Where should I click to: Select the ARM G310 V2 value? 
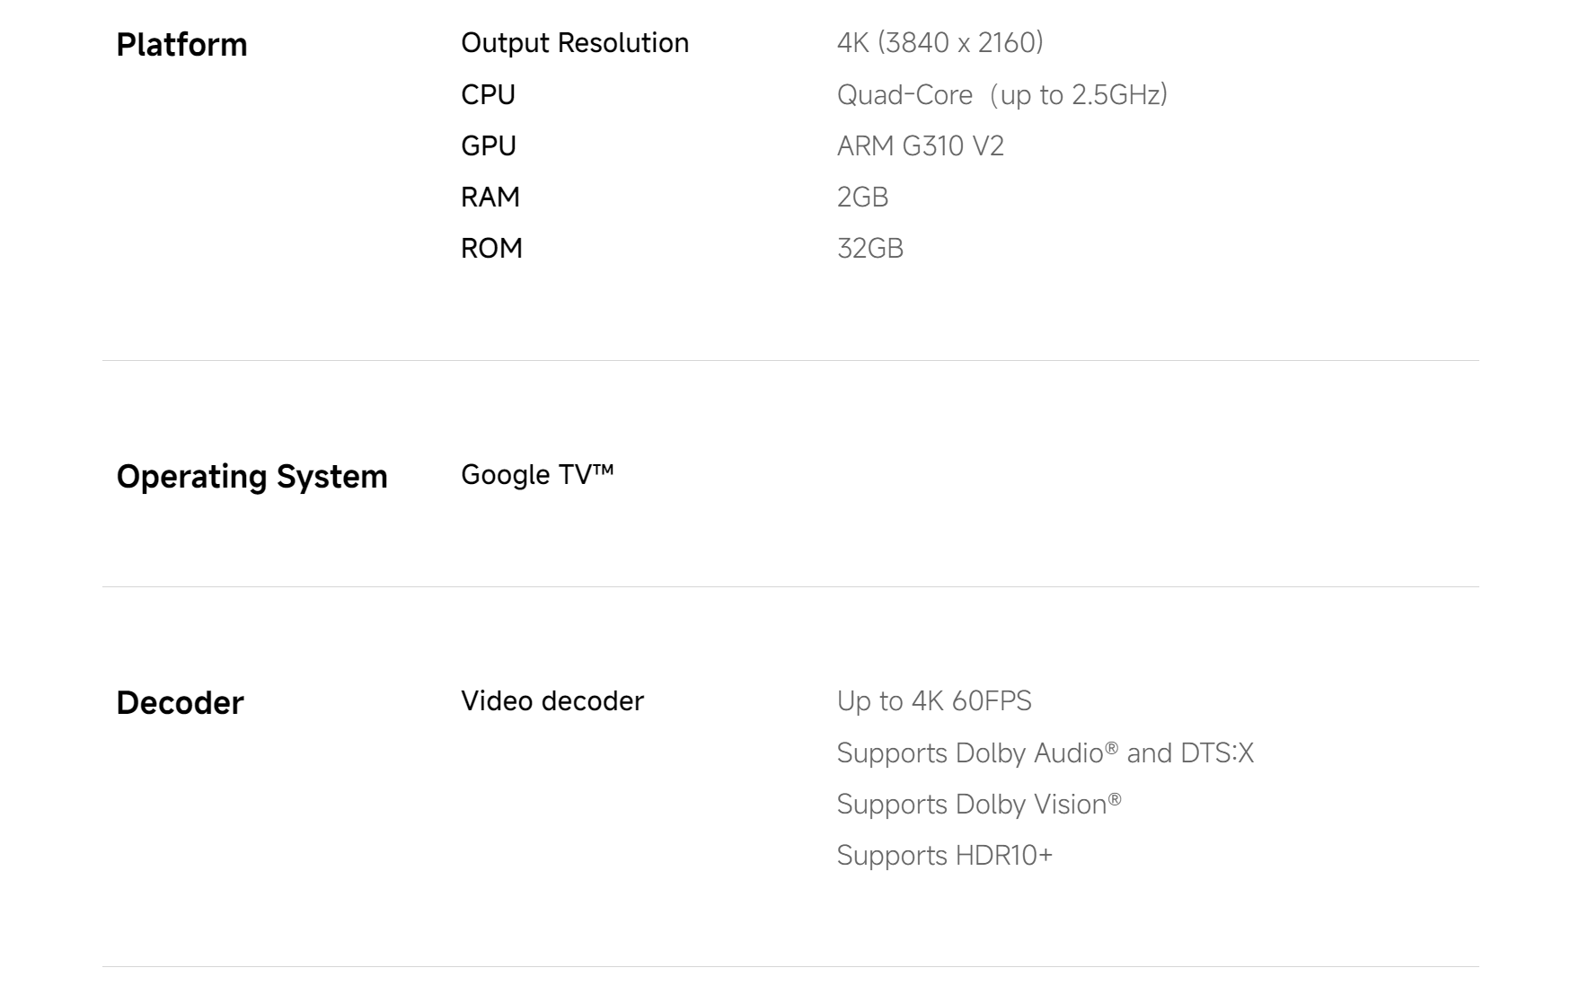pyautogui.click(x=920, y=145)
